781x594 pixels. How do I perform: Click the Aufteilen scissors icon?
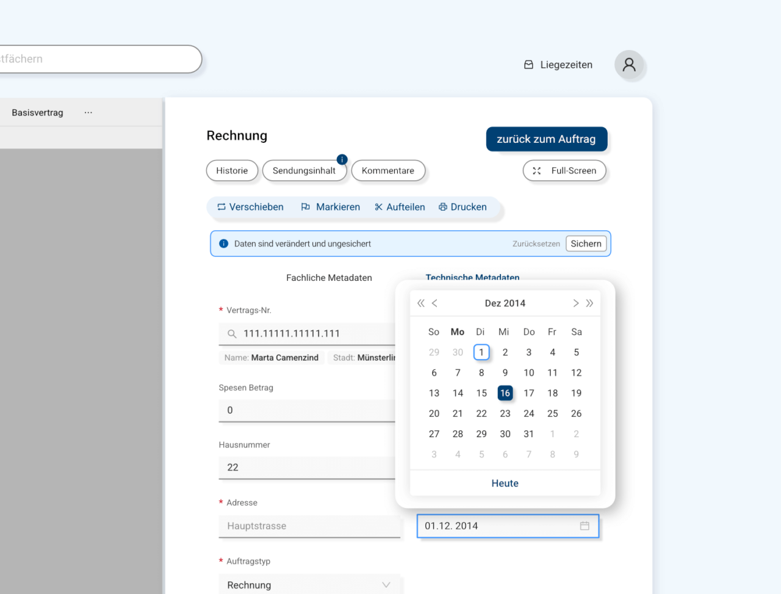[379, 207]
